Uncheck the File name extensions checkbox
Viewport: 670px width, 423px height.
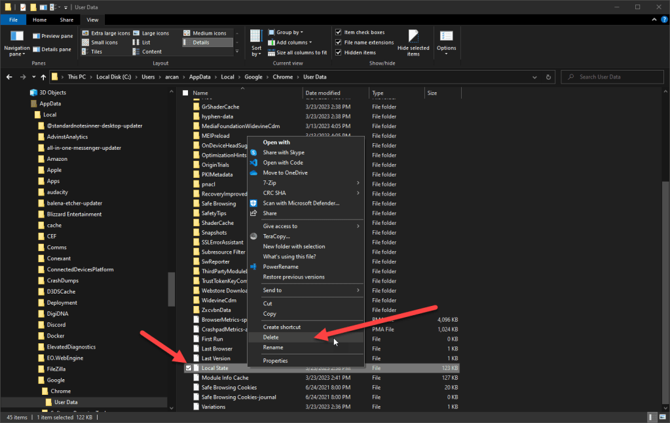click(x=339, y=42)
